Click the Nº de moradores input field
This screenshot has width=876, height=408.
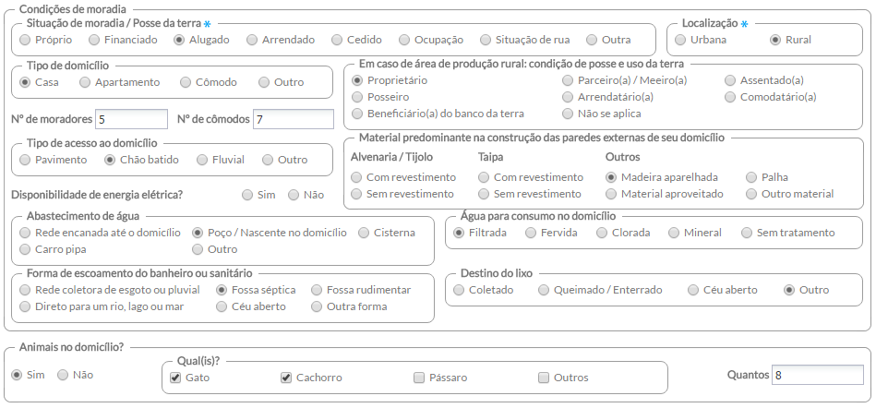pyautogui.click(x=131, y=120)
